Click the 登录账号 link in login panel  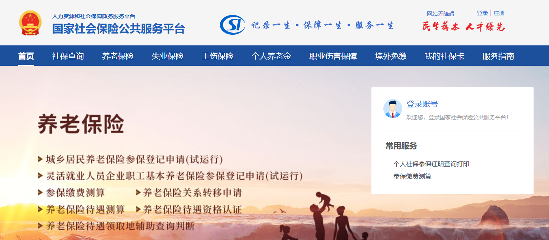(422, 104)
